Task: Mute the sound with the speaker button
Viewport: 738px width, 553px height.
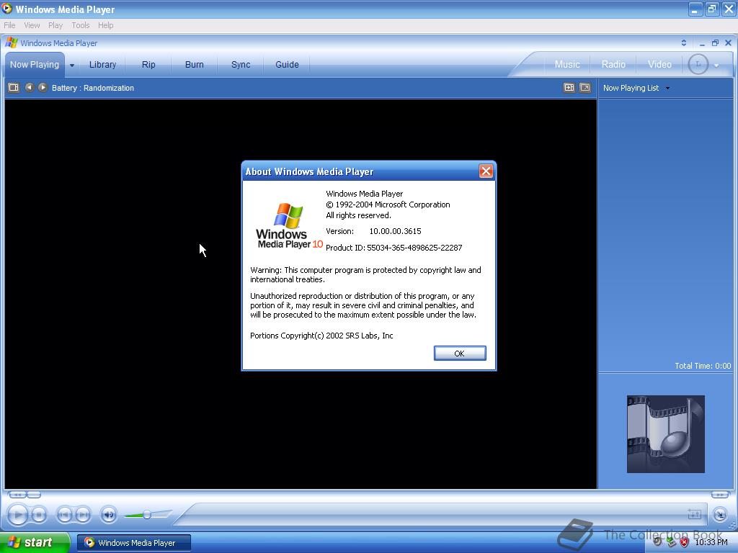Action: pos(109,515)
